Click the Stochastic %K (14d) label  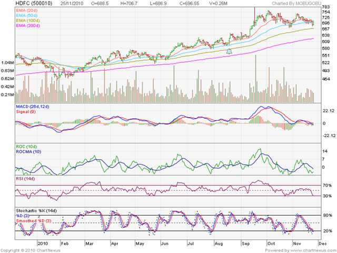click(36, 211)
